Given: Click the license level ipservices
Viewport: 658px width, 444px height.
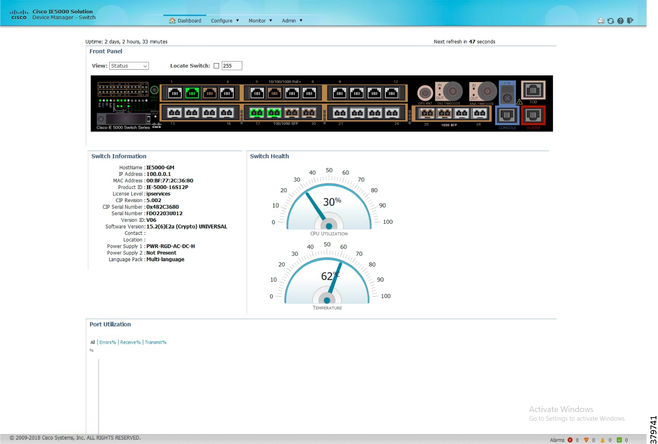Looking at the screenshot, I should point(158,194).
